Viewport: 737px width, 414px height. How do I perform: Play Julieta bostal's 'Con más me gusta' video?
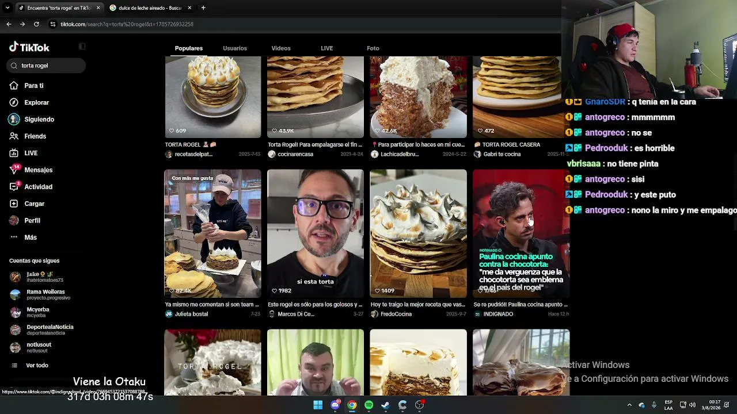tap(212, 233)
